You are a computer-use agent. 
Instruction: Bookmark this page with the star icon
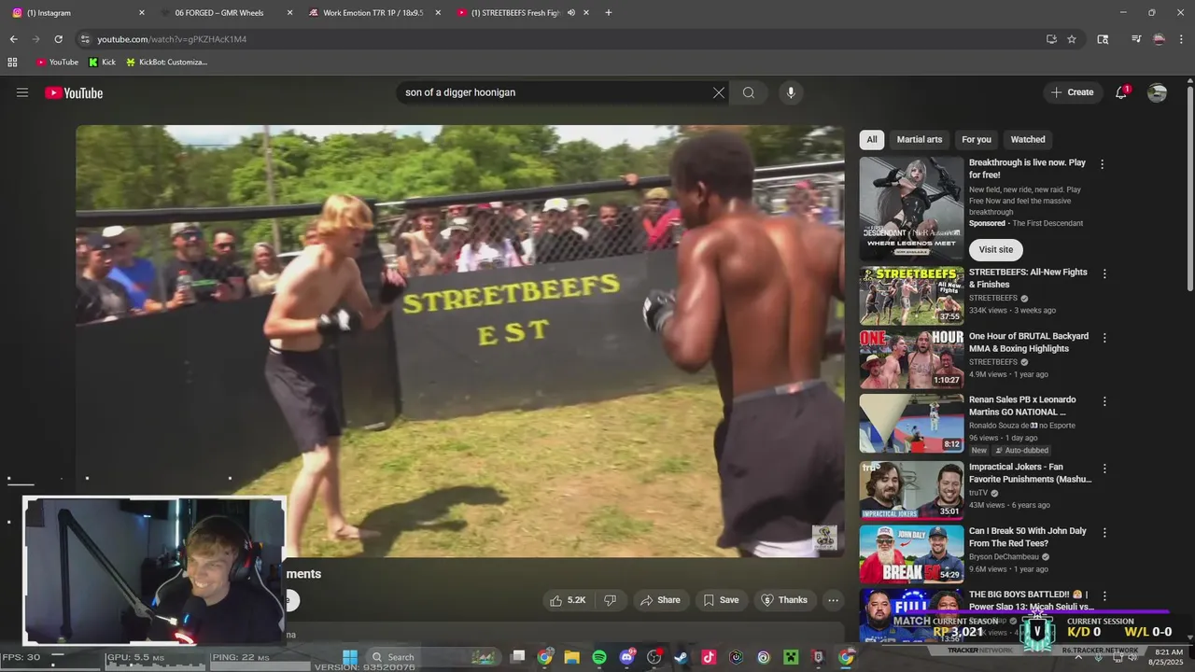pyautogui.click(x=1072, y=39)
